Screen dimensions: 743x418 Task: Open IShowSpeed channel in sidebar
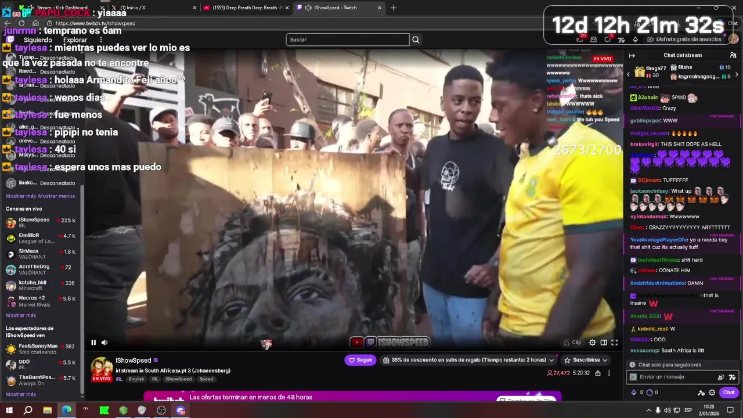41,222
